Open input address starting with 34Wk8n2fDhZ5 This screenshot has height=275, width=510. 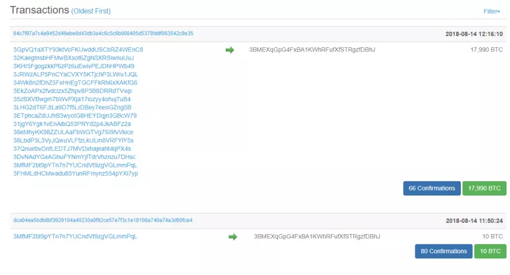pyautogui.click(x=75, y=83)
